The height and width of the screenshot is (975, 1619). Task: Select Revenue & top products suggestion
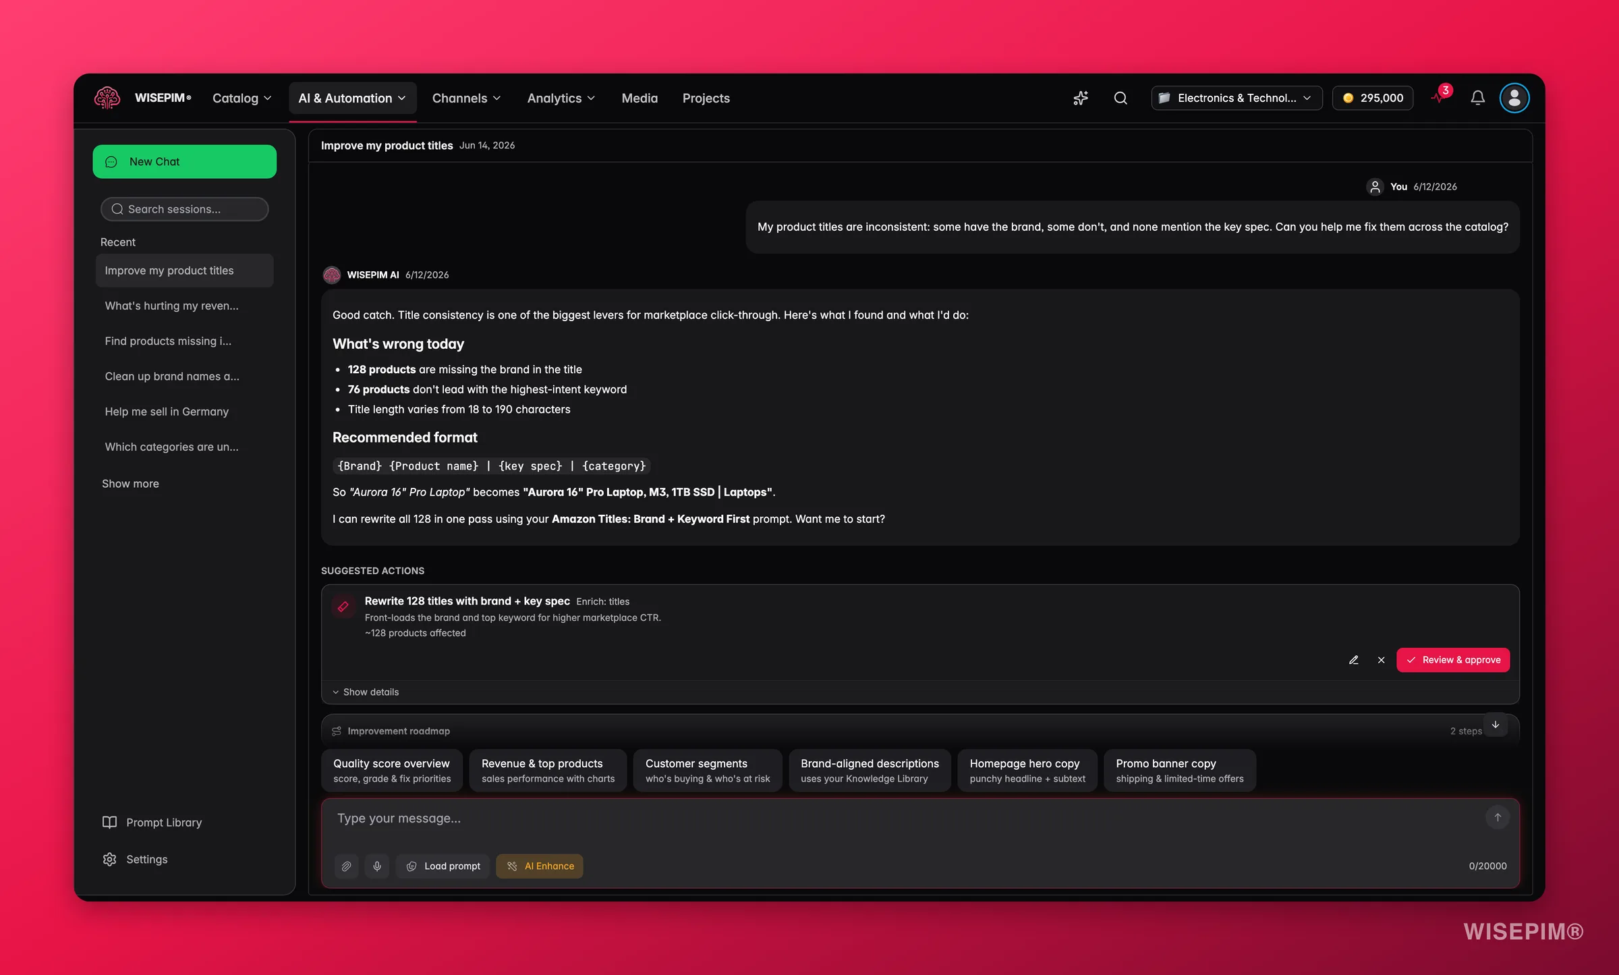pyautogui.click(x=548, y=770)
